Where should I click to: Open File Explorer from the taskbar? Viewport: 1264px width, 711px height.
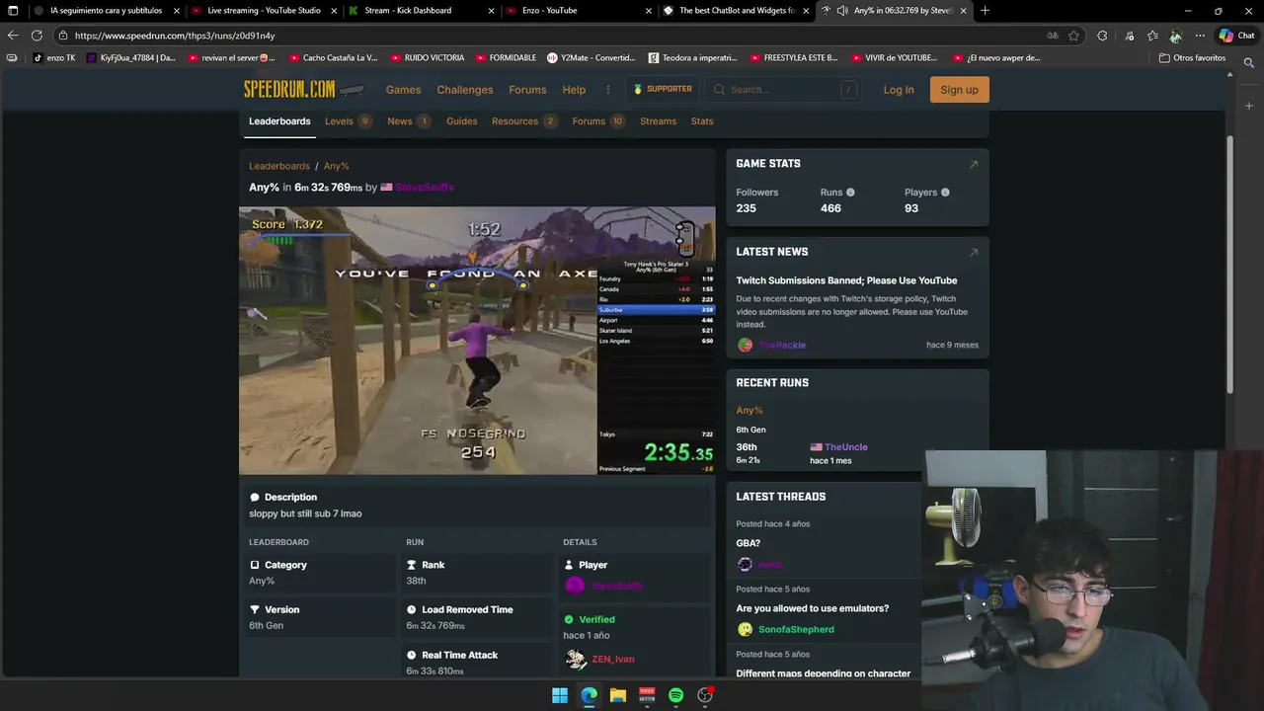618,695
